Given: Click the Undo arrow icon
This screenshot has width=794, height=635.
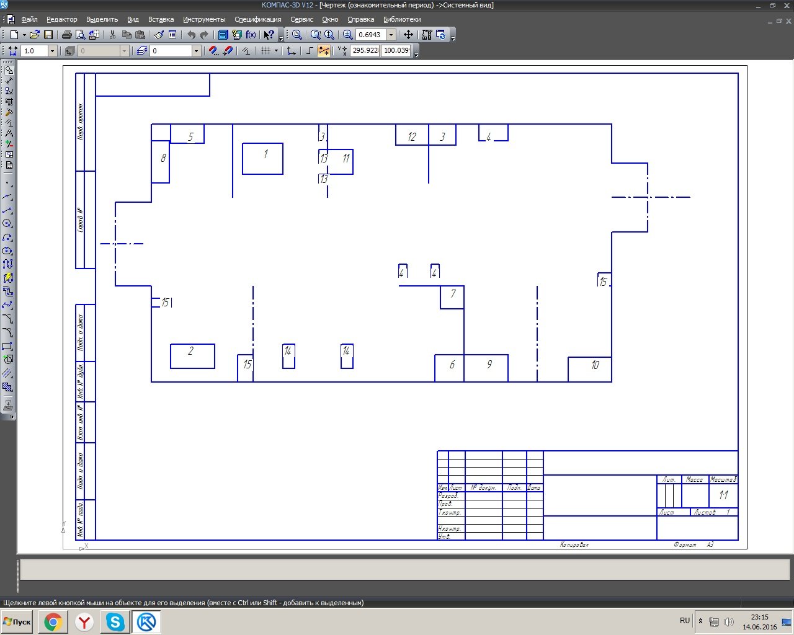Looking at the screenshot, I should point(191,35).
